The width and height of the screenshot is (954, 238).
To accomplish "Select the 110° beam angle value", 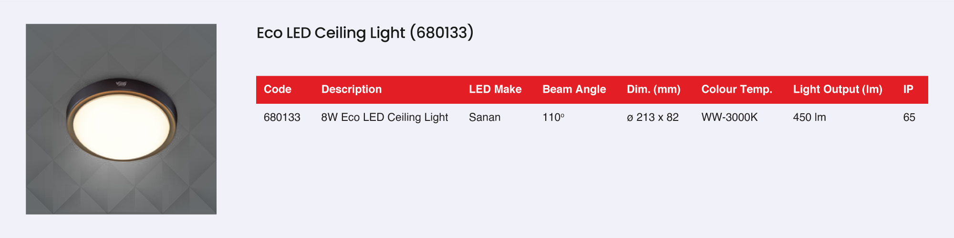I will [x=553, y=118].
